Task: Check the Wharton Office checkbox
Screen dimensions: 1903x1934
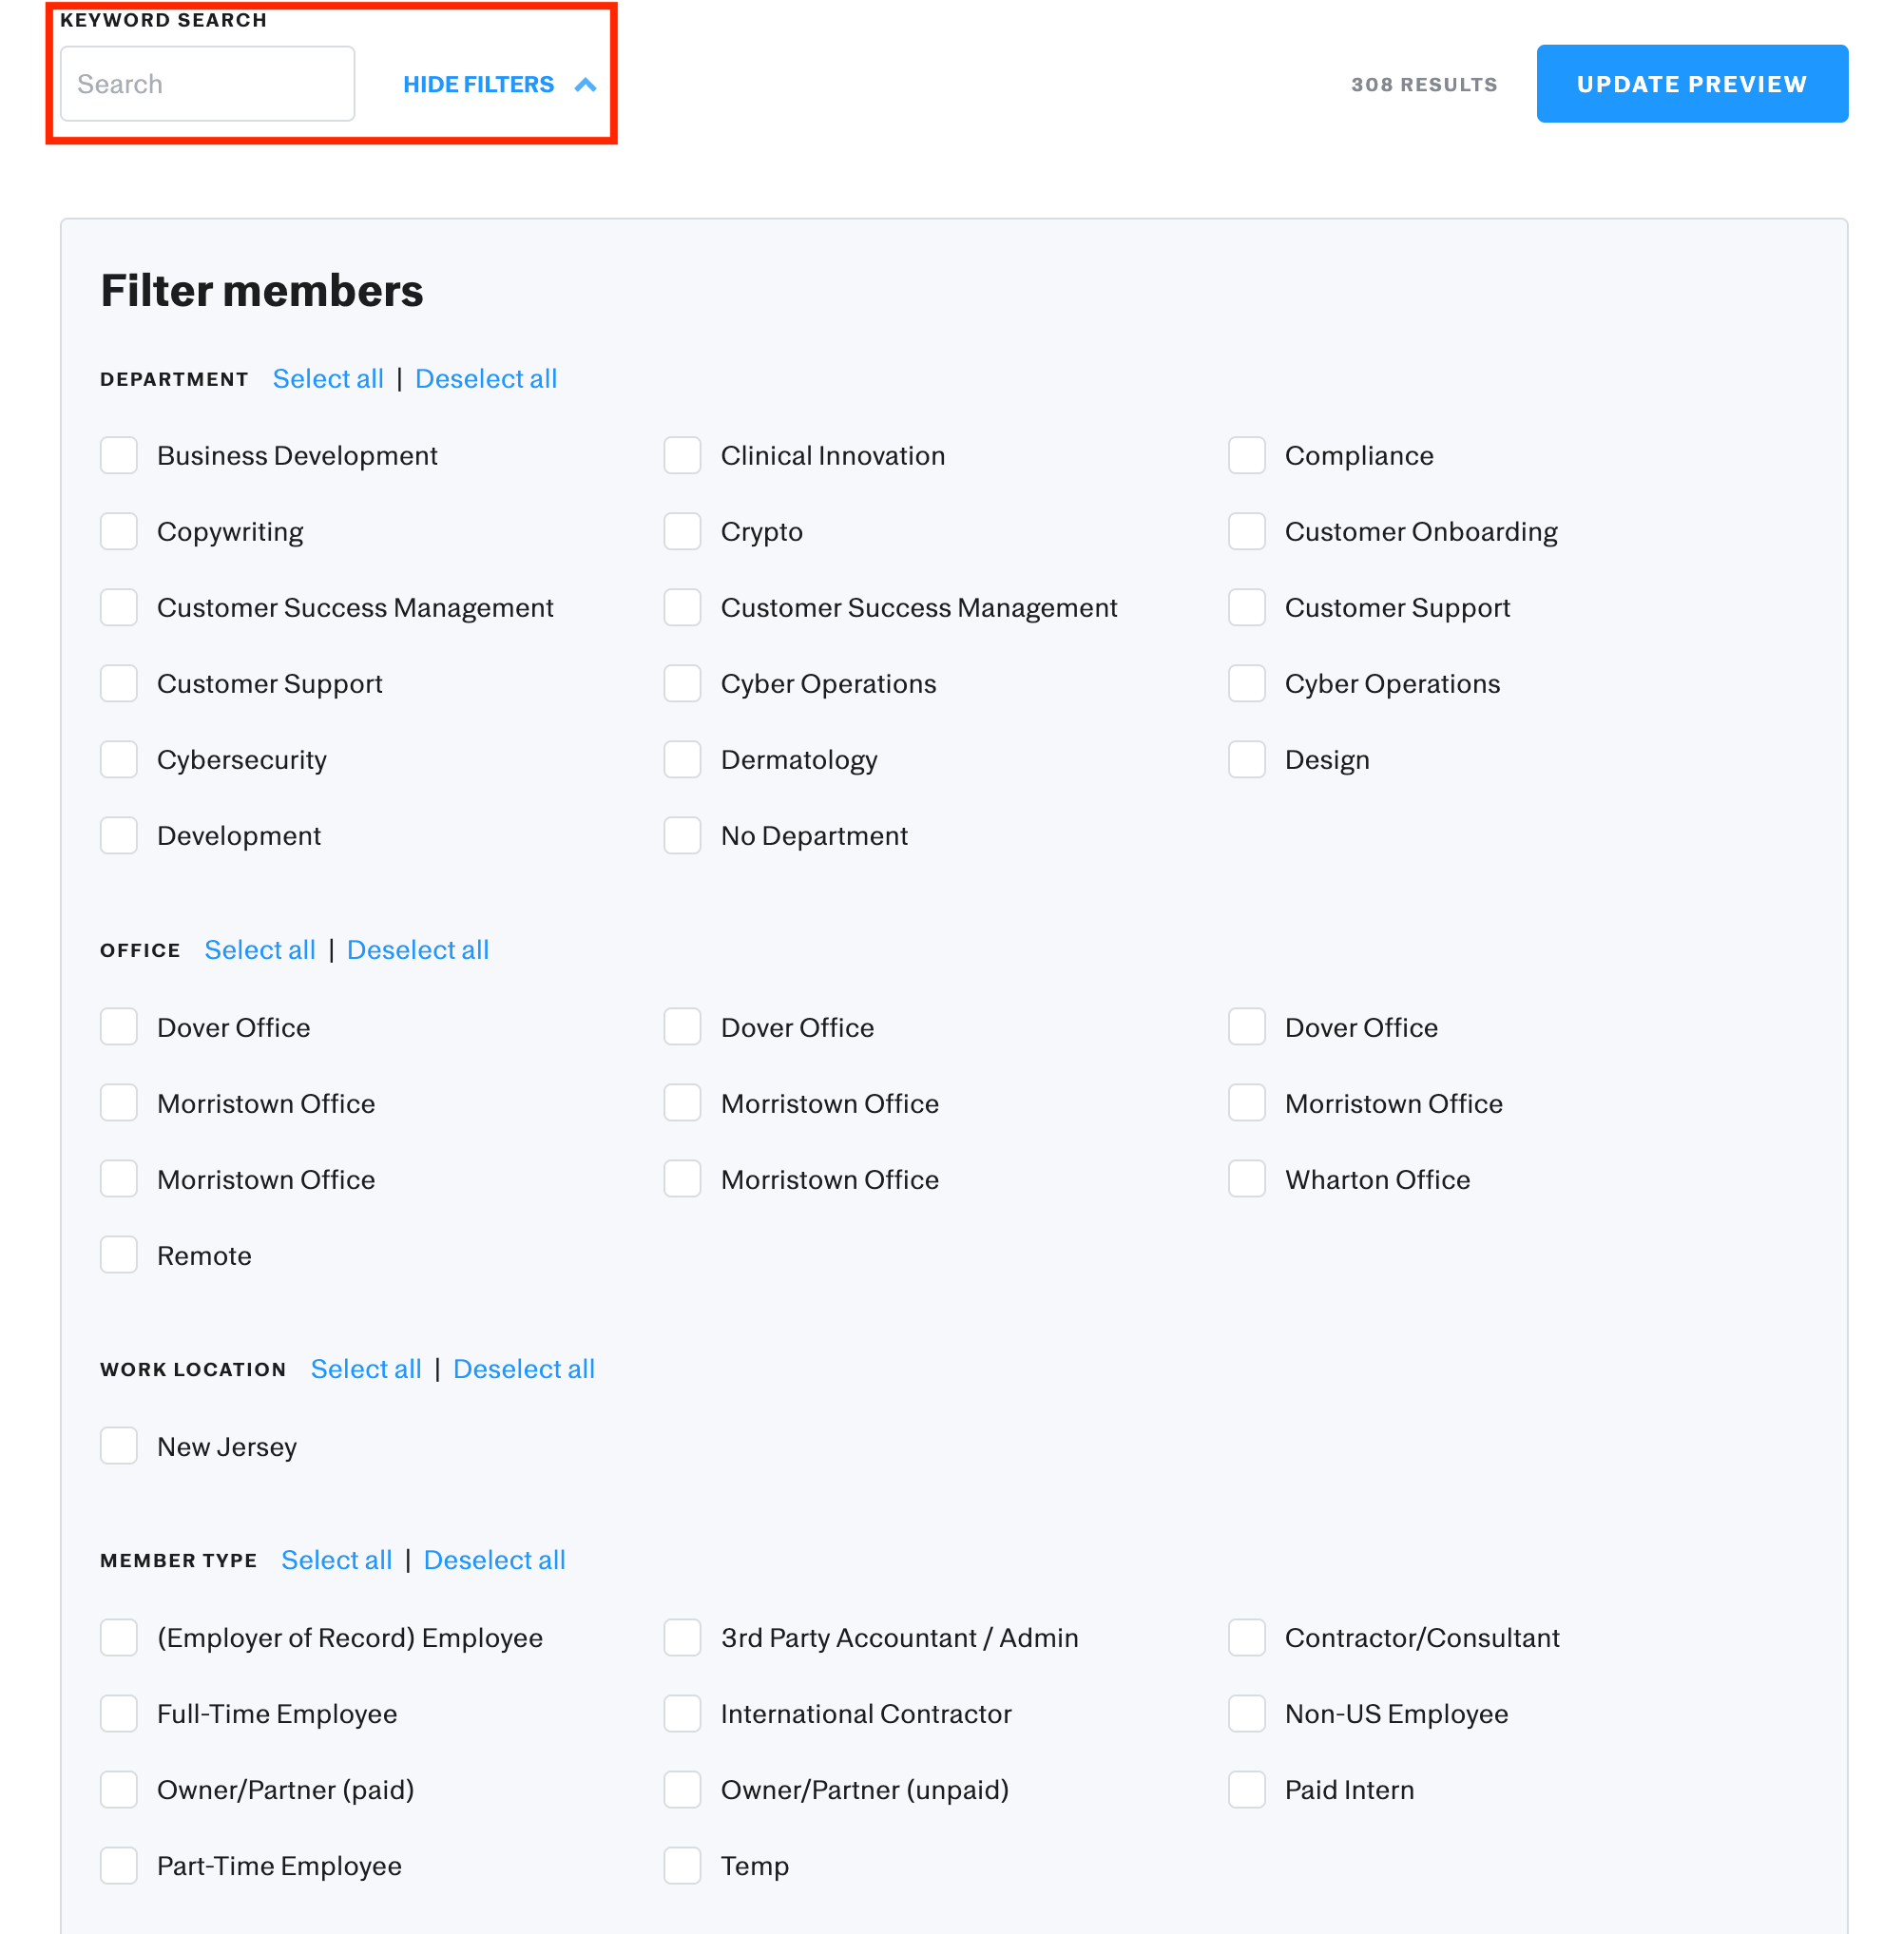Action: (1246, 1179)
